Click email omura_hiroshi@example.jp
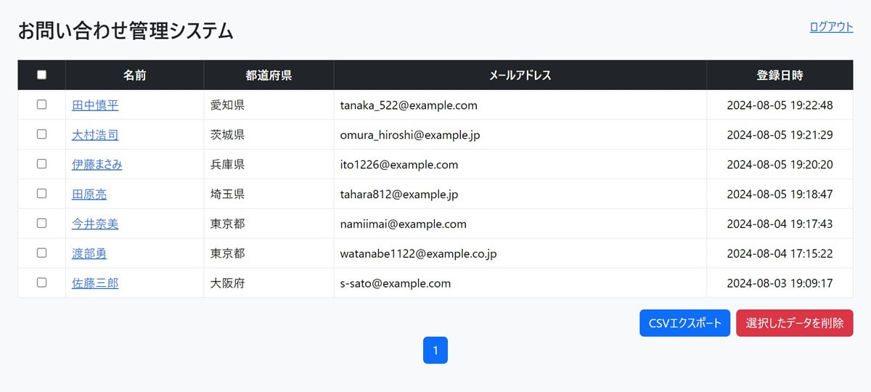The height and width of the screenshot is (392, 871). click(410, 135)
